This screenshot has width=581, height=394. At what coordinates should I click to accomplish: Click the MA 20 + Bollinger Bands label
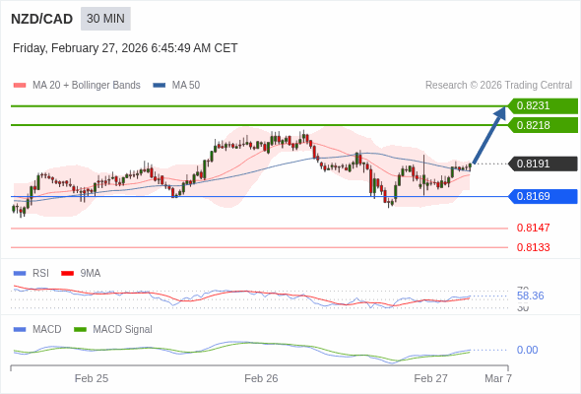(87, 86)
